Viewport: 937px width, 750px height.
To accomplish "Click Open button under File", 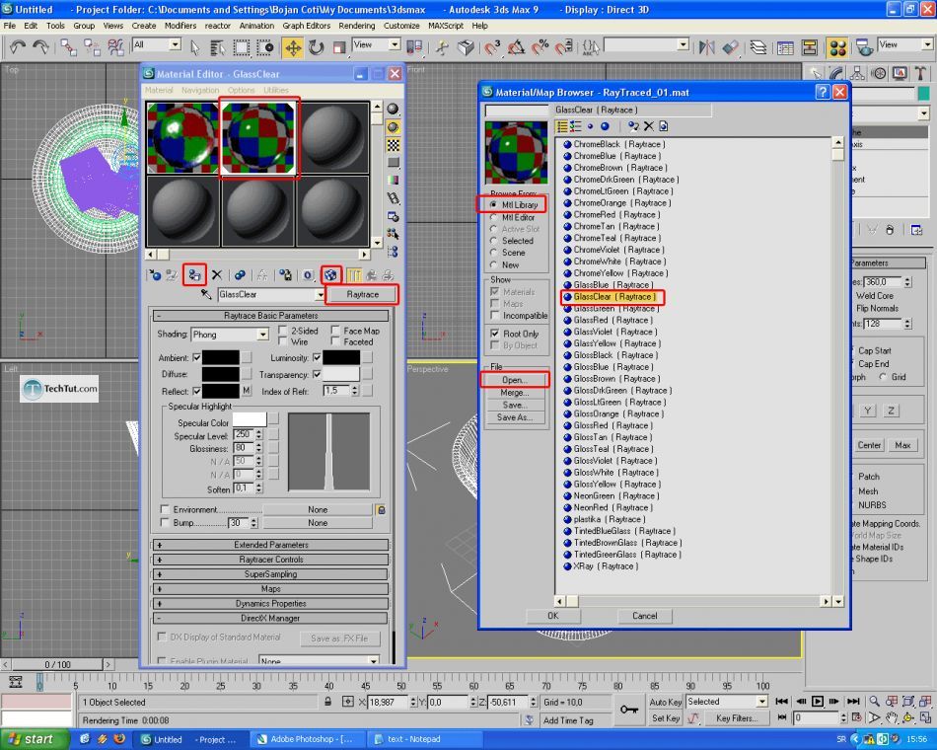I will click(x=515, y=380).
